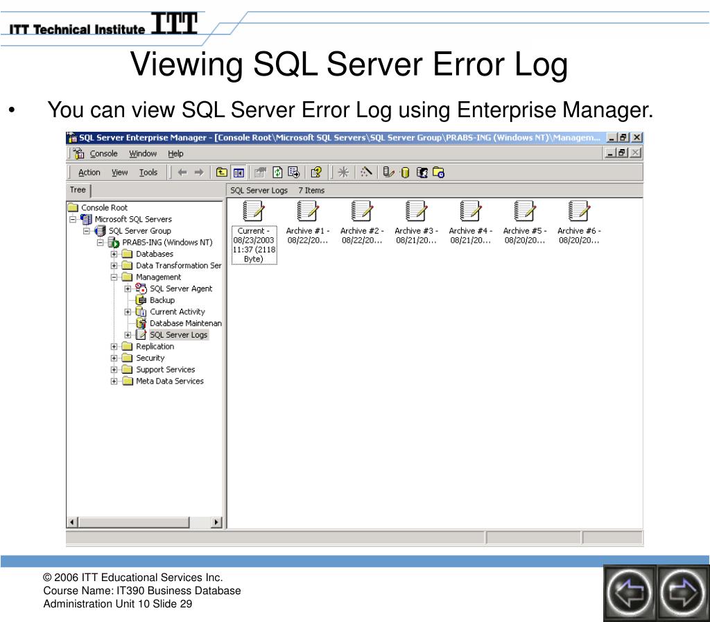Select SQL Server Agent in the tree
The width and height of the screenshot is (710, 622).
181,289
